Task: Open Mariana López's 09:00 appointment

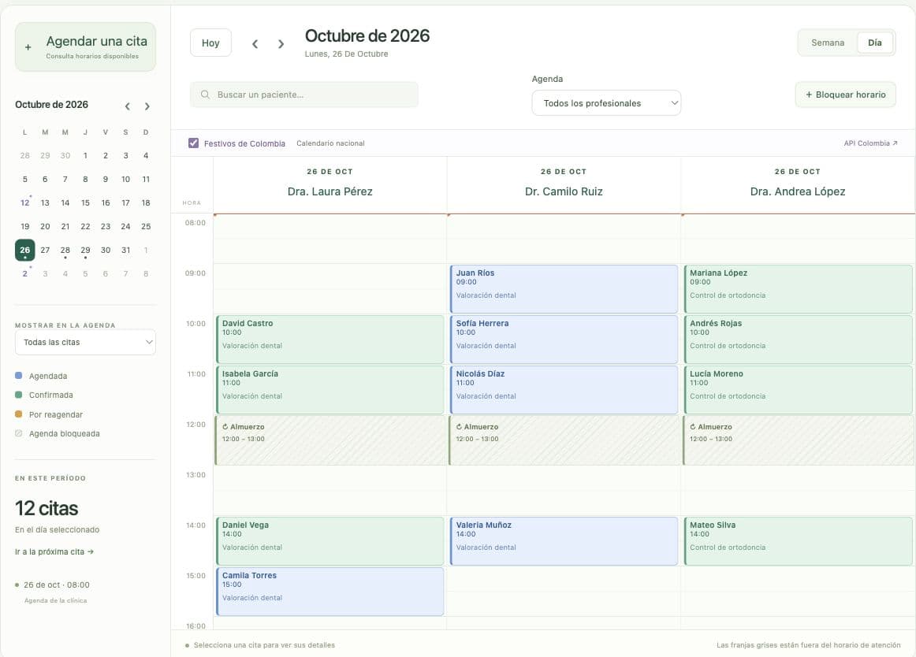Action: (x=798, y=289)
